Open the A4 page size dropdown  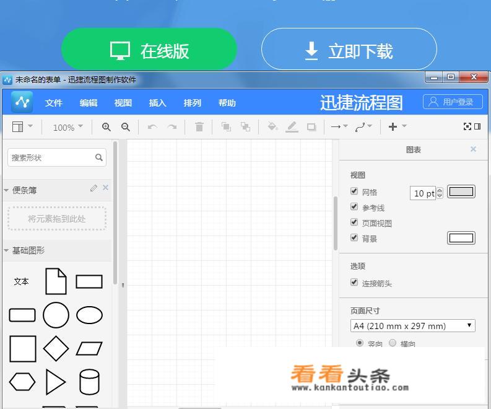point(413,325)
